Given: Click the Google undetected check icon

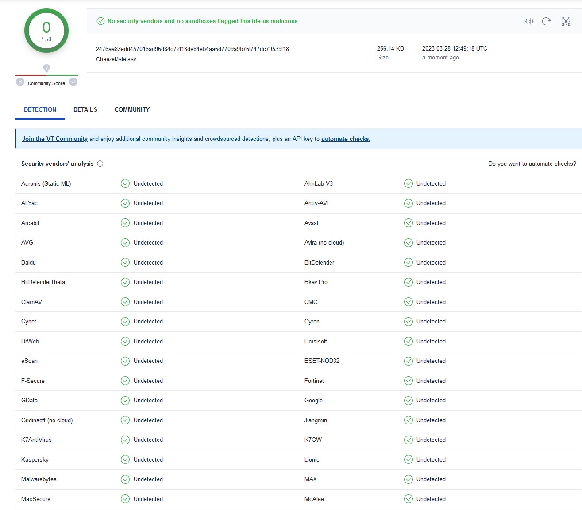Looking at the screenshot, I should pyautogui.click(x=409, y=401).
